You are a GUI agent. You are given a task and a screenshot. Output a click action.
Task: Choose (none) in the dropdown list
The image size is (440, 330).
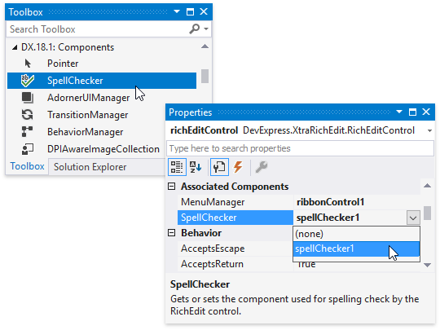[x=356, y=234]
